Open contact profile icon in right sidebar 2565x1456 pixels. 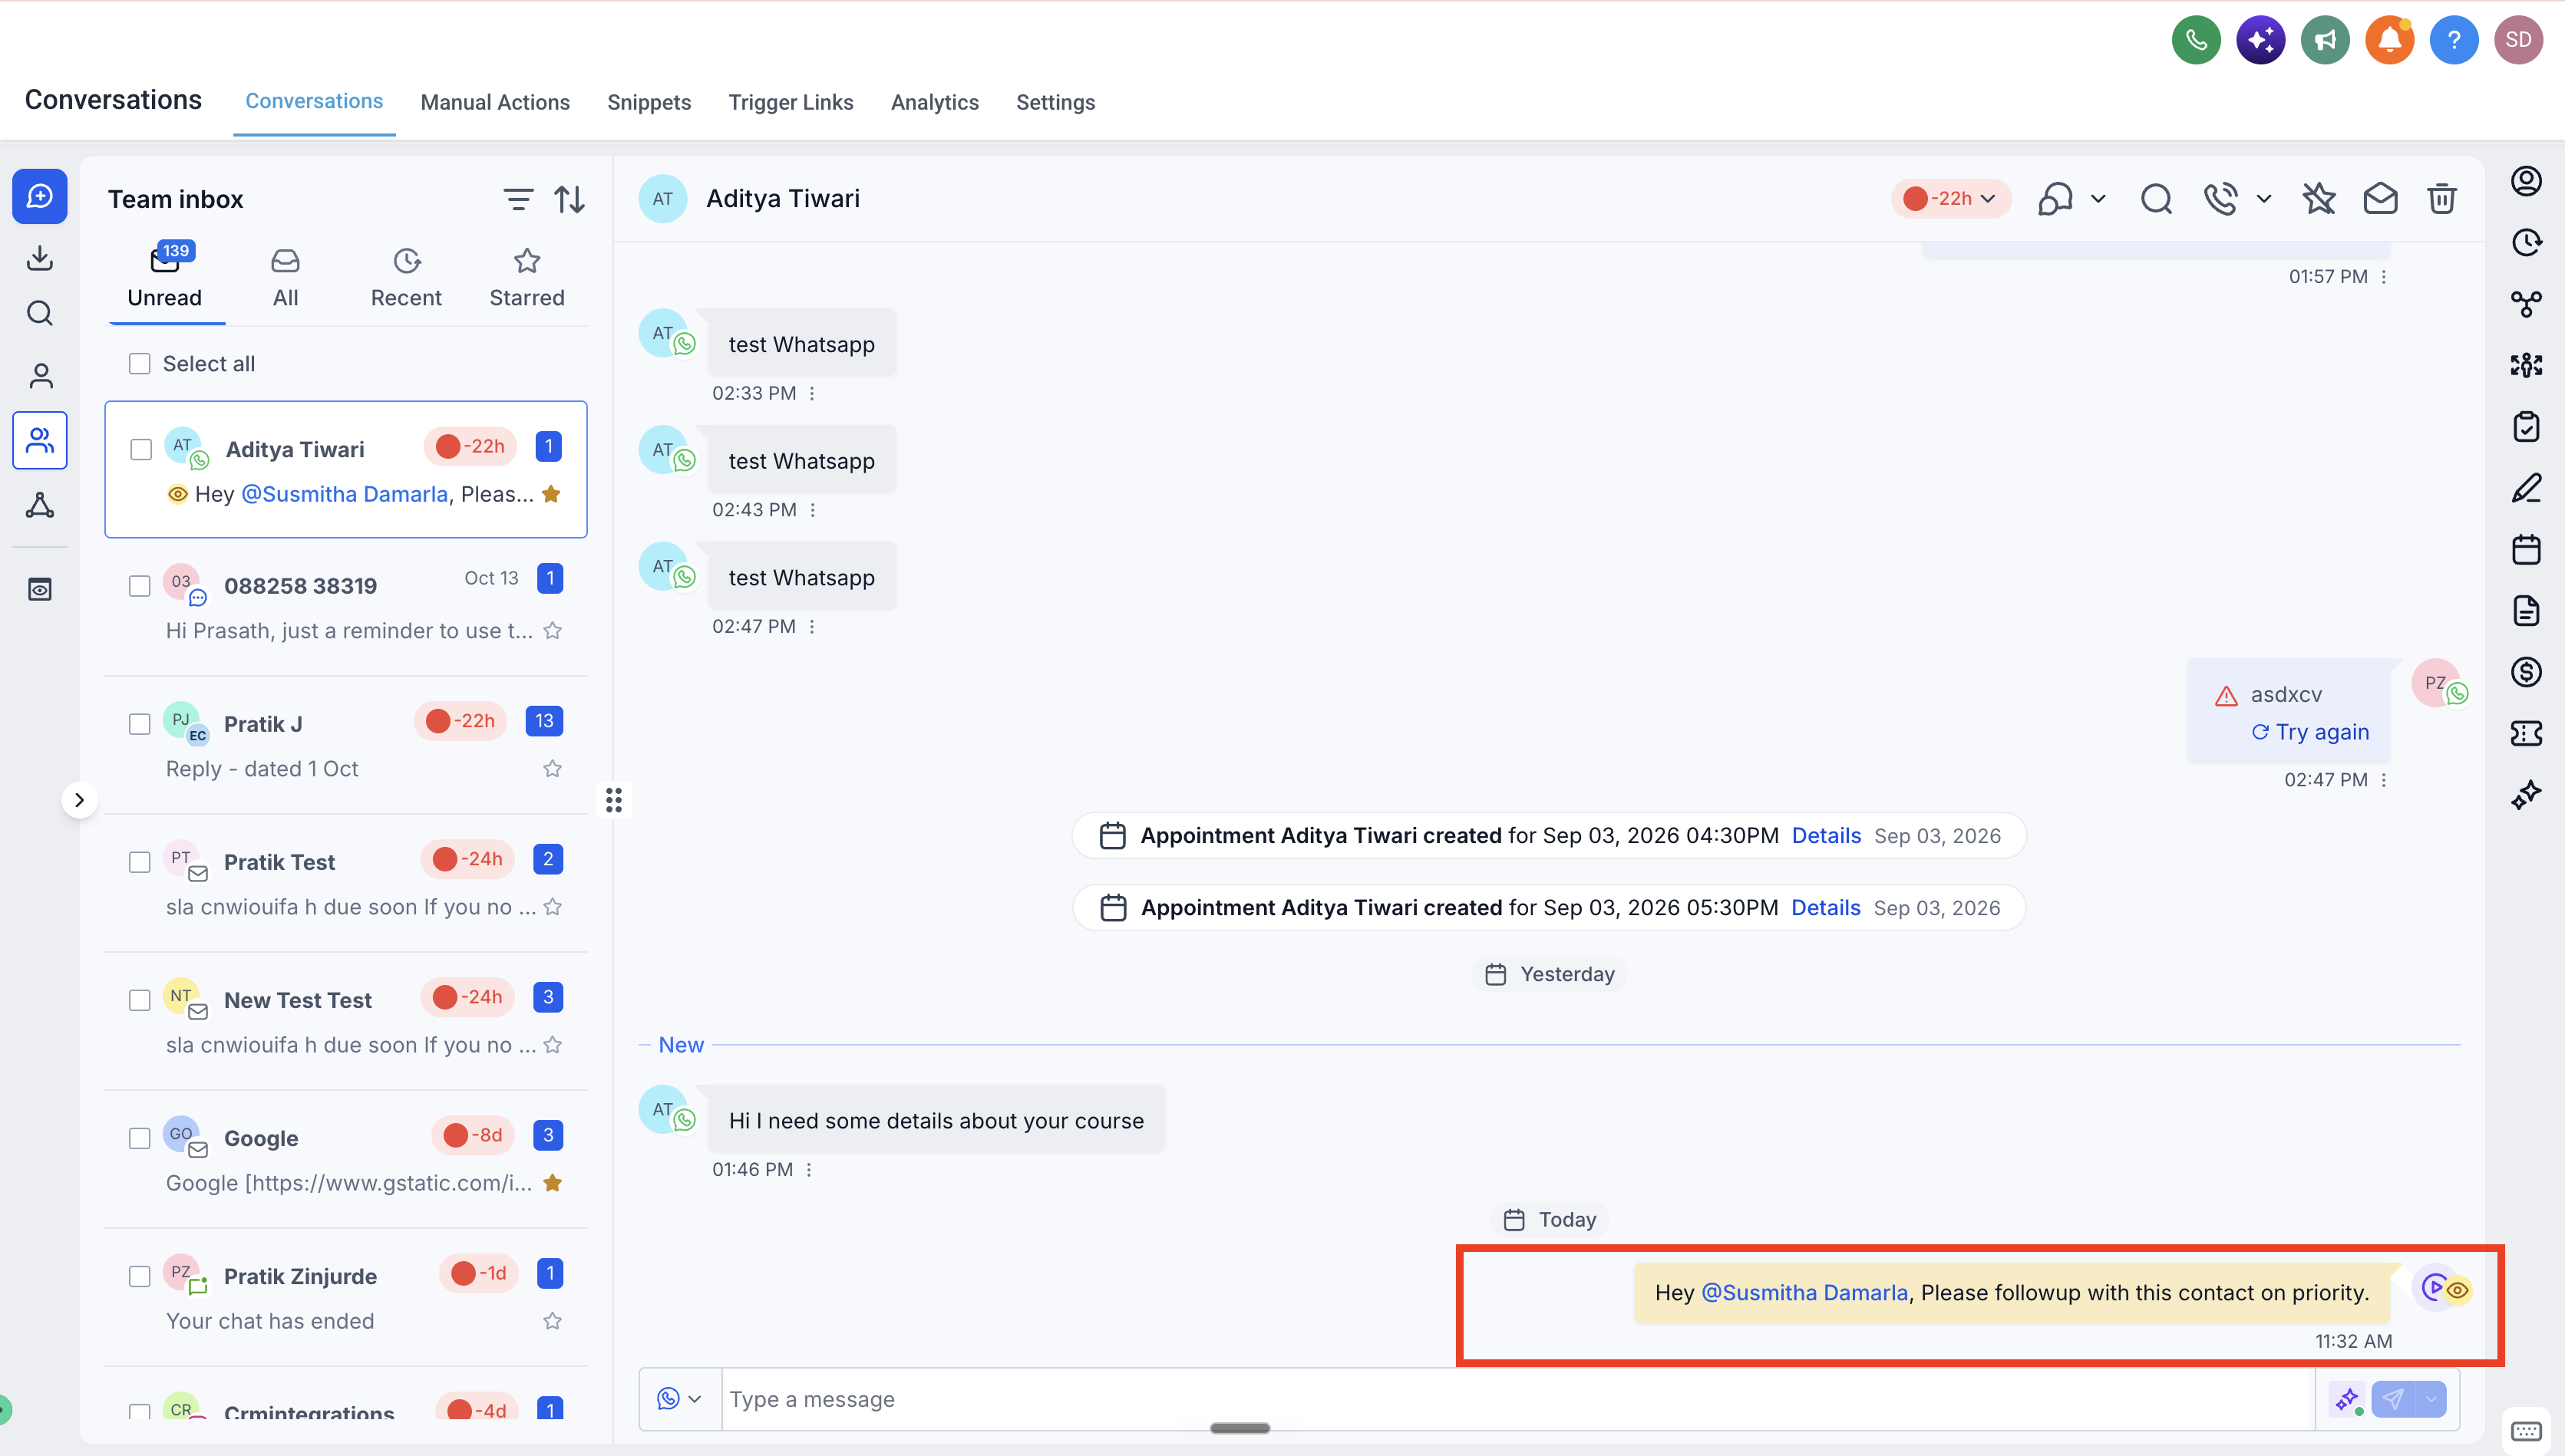(2526, 181)
